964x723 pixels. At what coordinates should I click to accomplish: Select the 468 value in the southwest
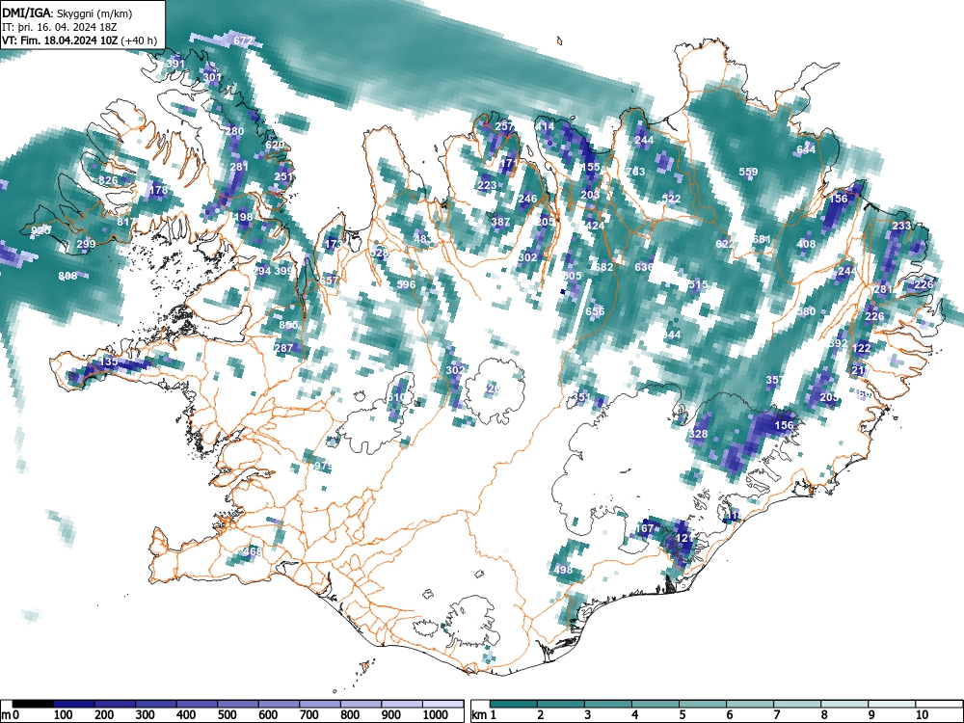(252, 551)
